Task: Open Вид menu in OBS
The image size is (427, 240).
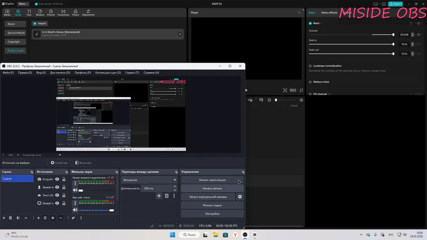Action: point(41,73)
